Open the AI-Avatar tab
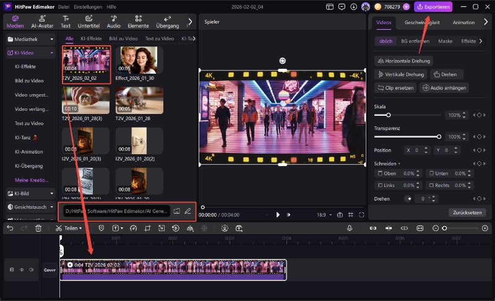This screenshot has width=495, height=301. point(42,22)
